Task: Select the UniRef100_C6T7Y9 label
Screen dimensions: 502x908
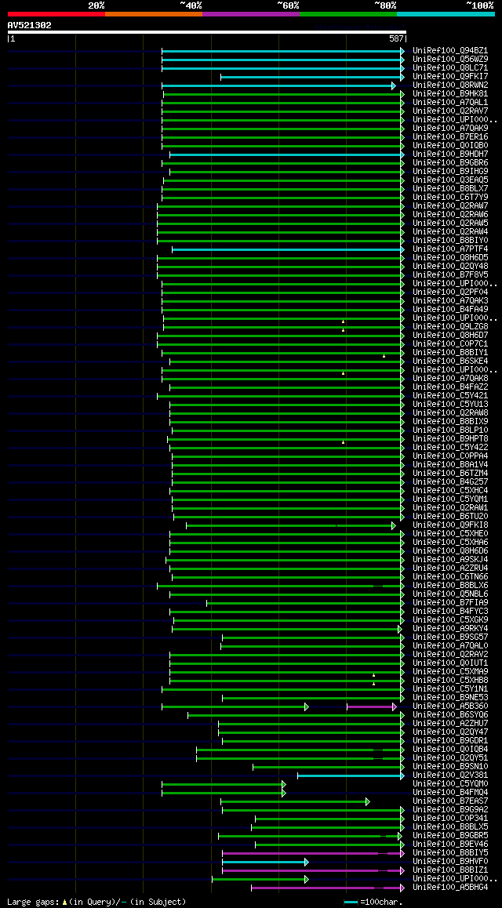Action: coord(450,198)
